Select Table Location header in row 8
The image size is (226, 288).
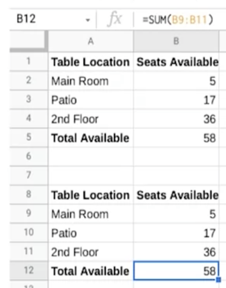pyautogui.click(x=91, y=195)
